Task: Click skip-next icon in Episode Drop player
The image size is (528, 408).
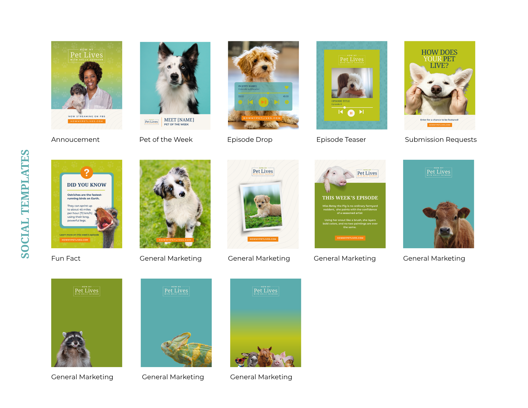Action: (x=276, y=102)
